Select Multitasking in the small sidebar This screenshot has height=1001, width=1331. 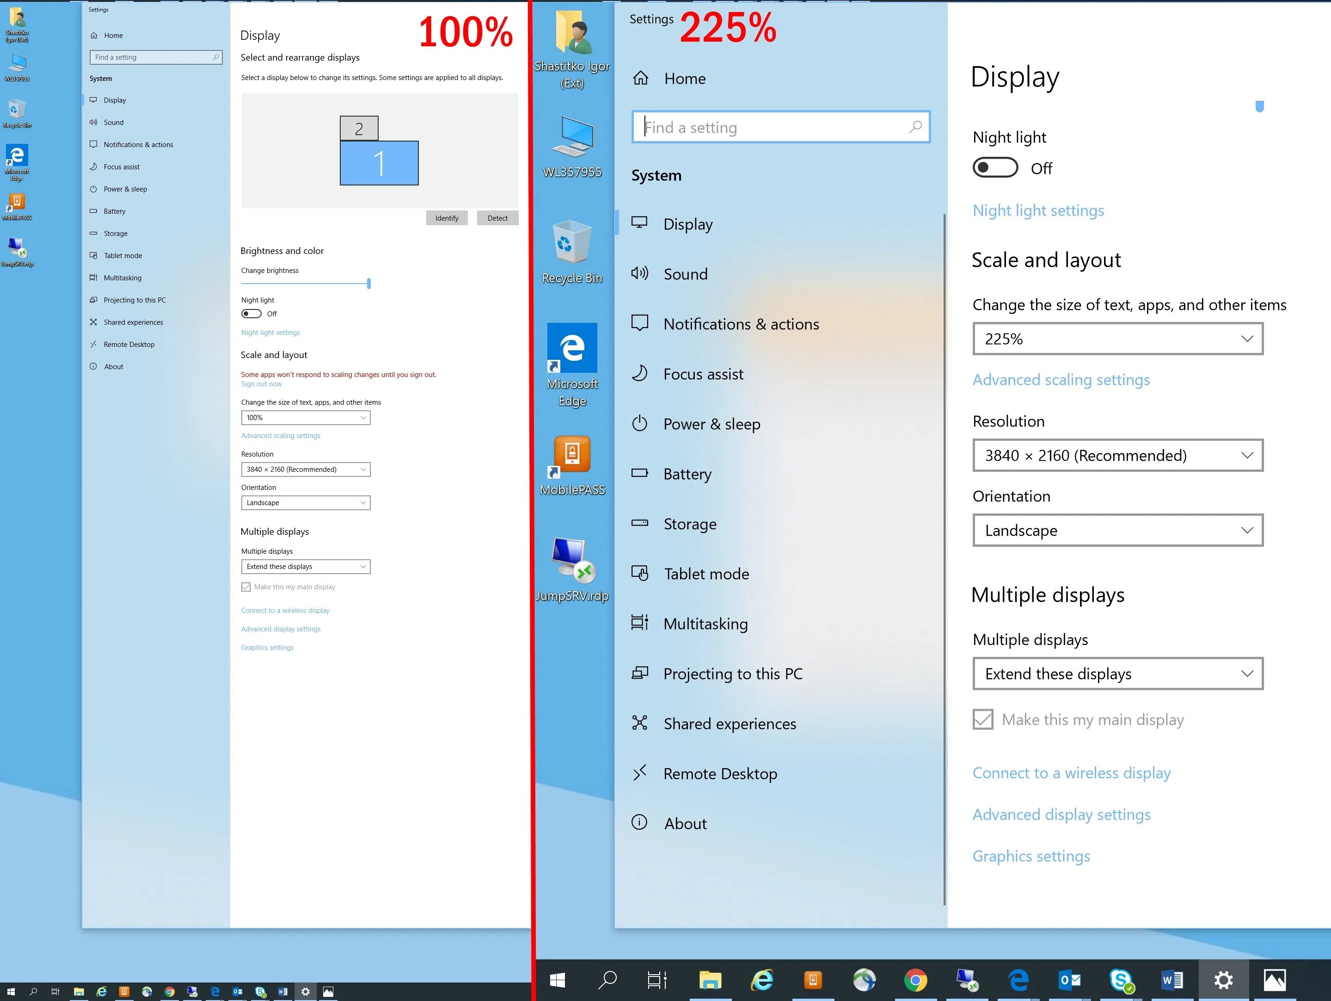122,278
